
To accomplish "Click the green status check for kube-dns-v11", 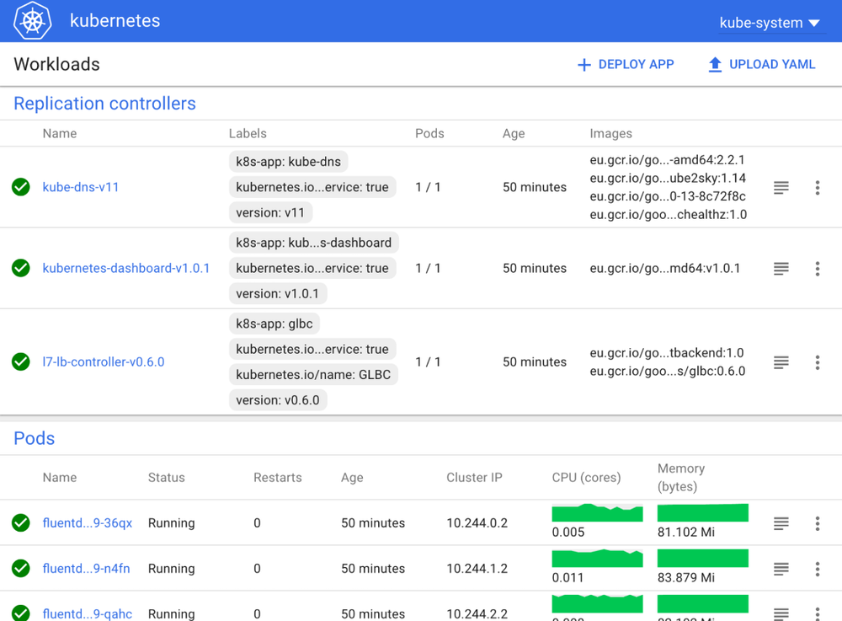I will [x=21, y=187].
